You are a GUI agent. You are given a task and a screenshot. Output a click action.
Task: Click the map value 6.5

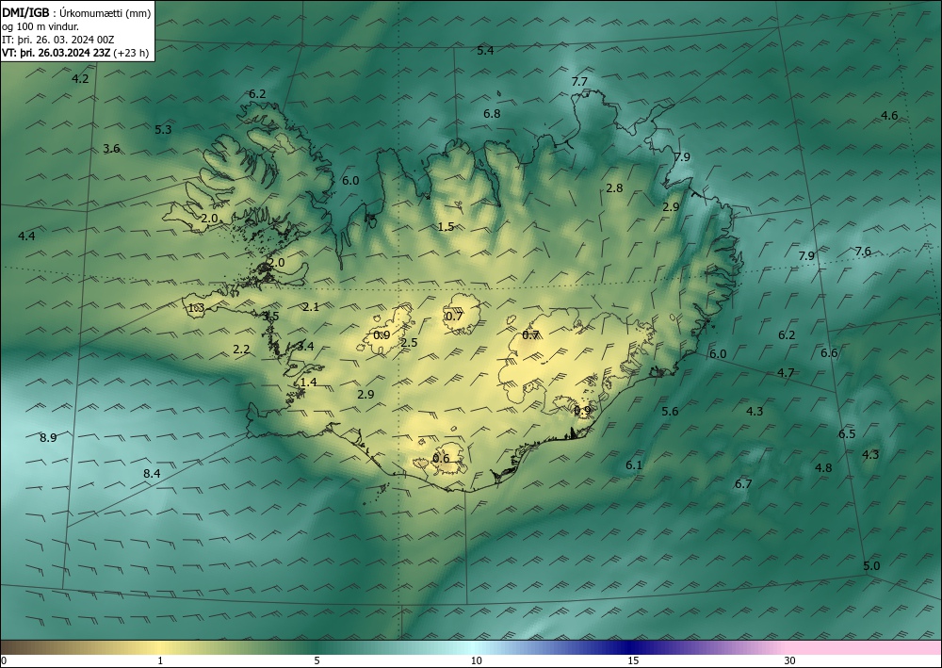tap(847, 433)
